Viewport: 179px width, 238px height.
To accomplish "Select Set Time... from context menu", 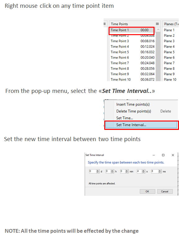I will (125, 118).
